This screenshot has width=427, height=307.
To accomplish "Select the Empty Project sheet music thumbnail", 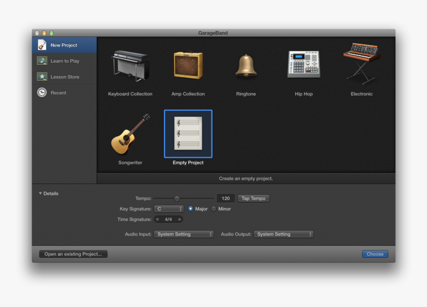I will [188, 134].
